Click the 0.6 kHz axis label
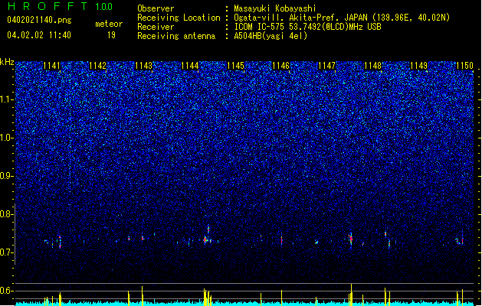The height and width of the screenshot is (306, 482). [x=7, y=291]
